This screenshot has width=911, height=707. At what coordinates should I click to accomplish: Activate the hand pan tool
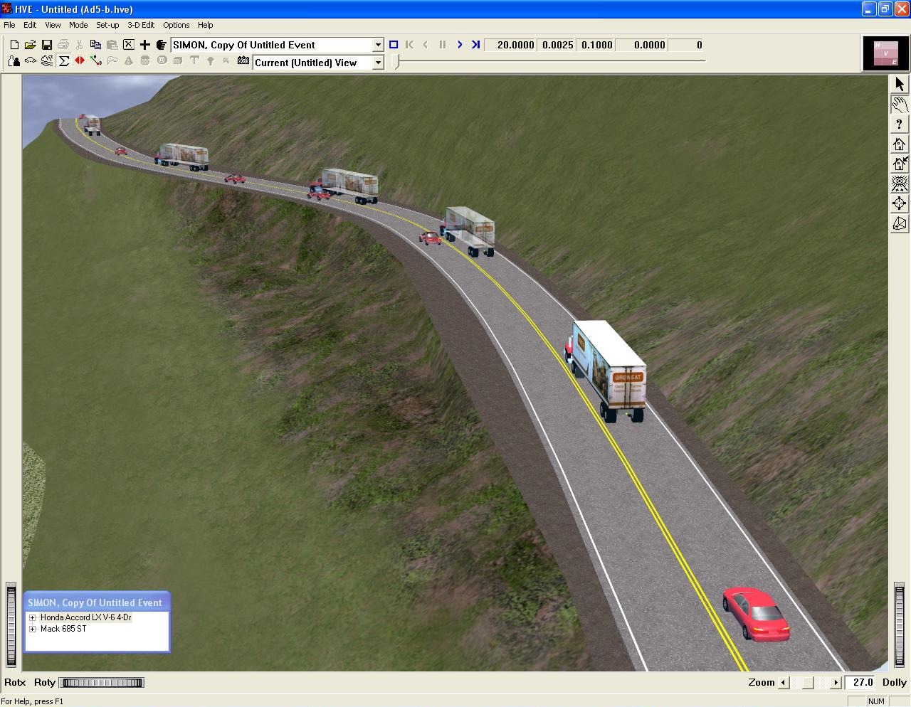900,104
